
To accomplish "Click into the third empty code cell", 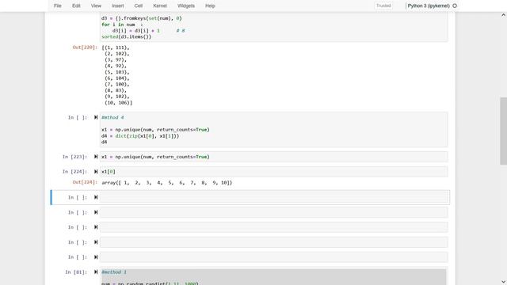I will 274,227.
